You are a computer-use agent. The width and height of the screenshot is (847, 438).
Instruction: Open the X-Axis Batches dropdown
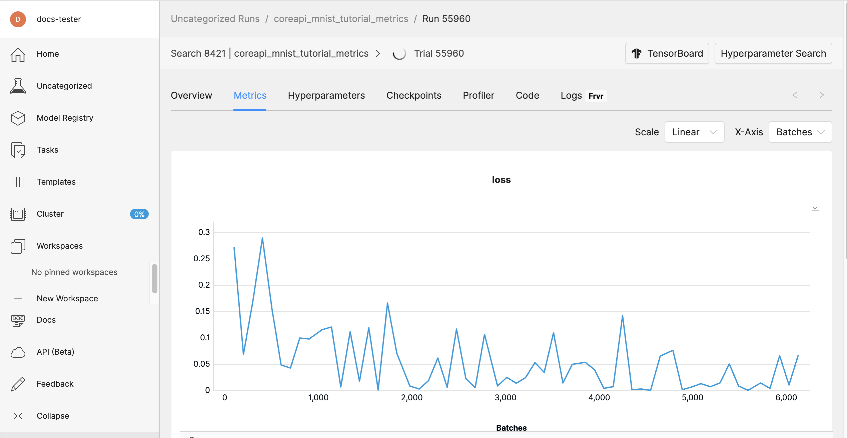pyautogui.click(x=800, y=132)
